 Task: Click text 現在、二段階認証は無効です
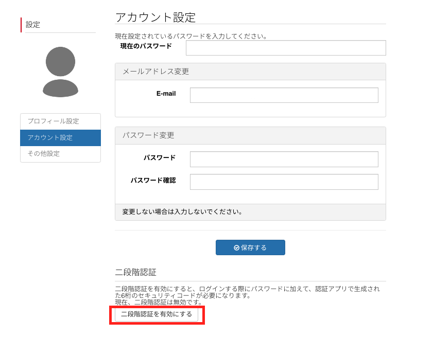coord(158,302)
